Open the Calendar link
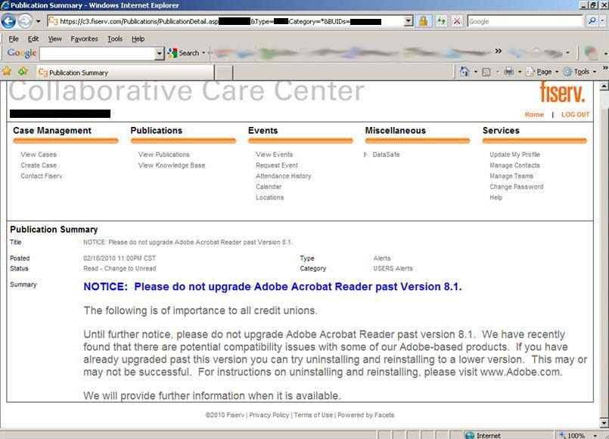Screen dimensions: 609x439 (269, 187)
